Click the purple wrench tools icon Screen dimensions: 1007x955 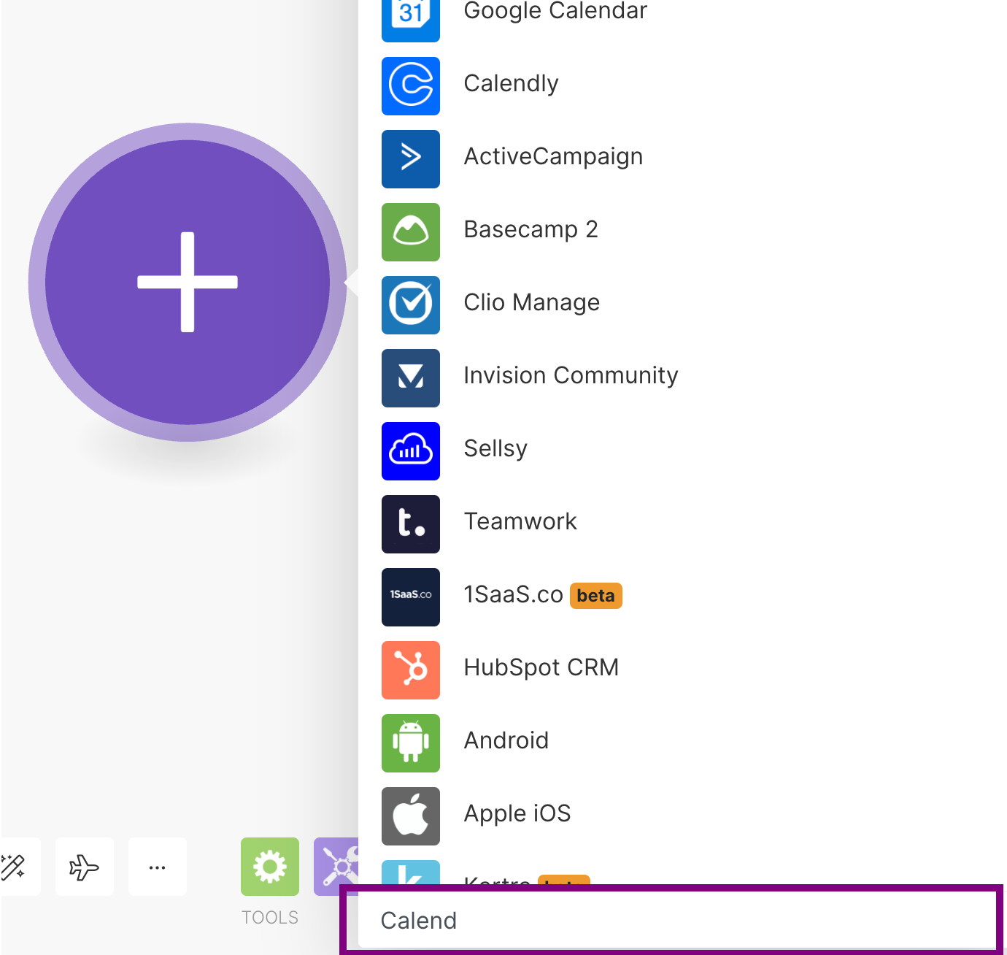point(336,867)
